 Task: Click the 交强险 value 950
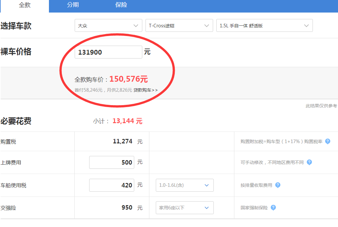(127, 208)
